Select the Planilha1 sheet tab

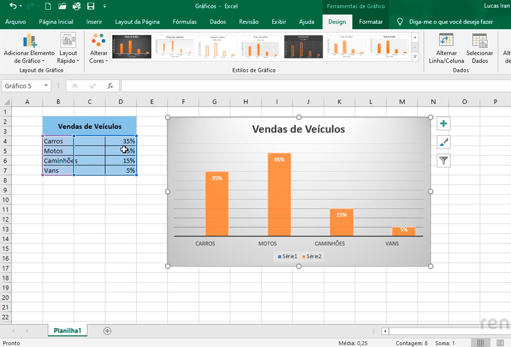tap(67, 331)
